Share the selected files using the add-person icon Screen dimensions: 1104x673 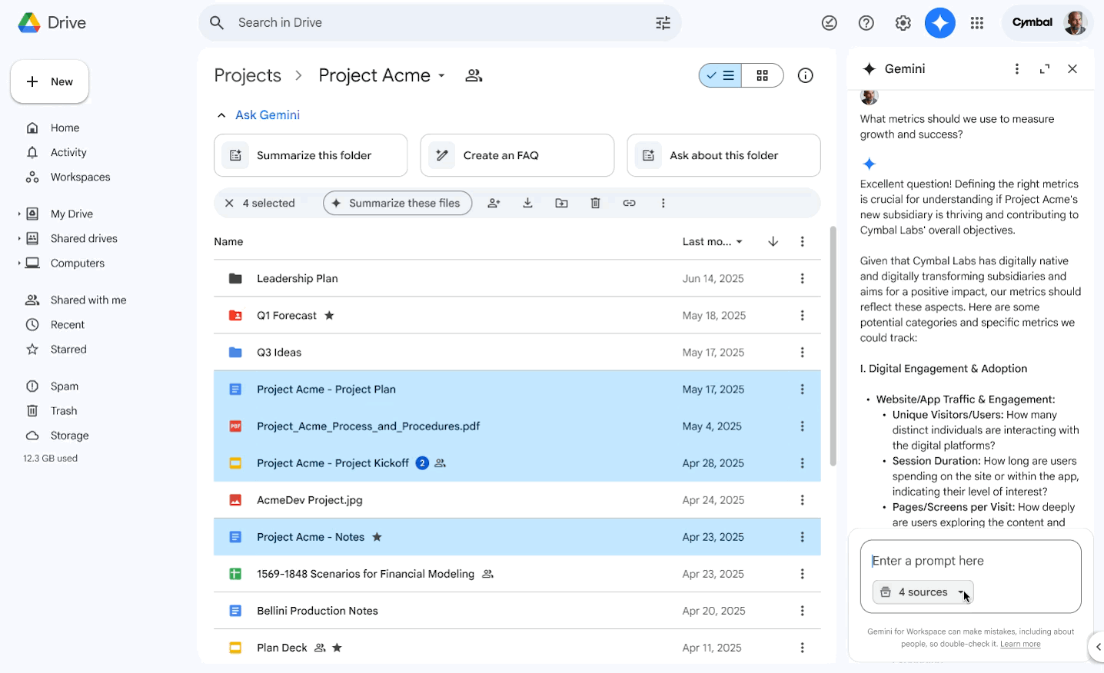click(x=494, y=203)
